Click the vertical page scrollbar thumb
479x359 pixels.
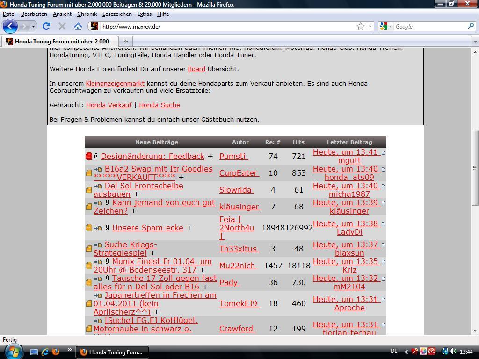tap(475, 167)
